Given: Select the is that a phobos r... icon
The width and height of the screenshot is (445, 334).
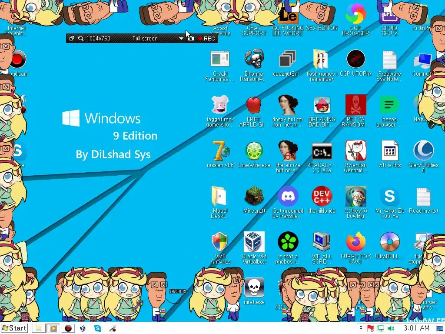Looking at the screenshot, I should 288,248.
